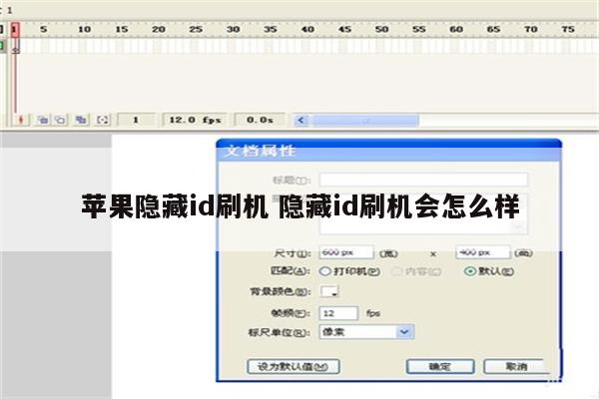Click the 设为默认值 button

tap(294, 366)
